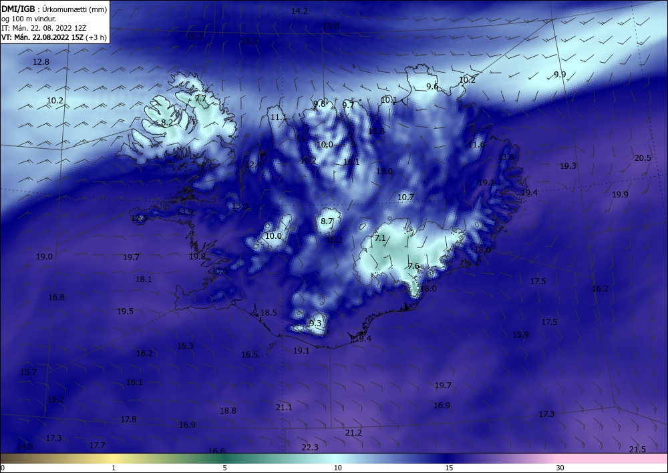Click the 12.8 value on the map

coord(41,61)
